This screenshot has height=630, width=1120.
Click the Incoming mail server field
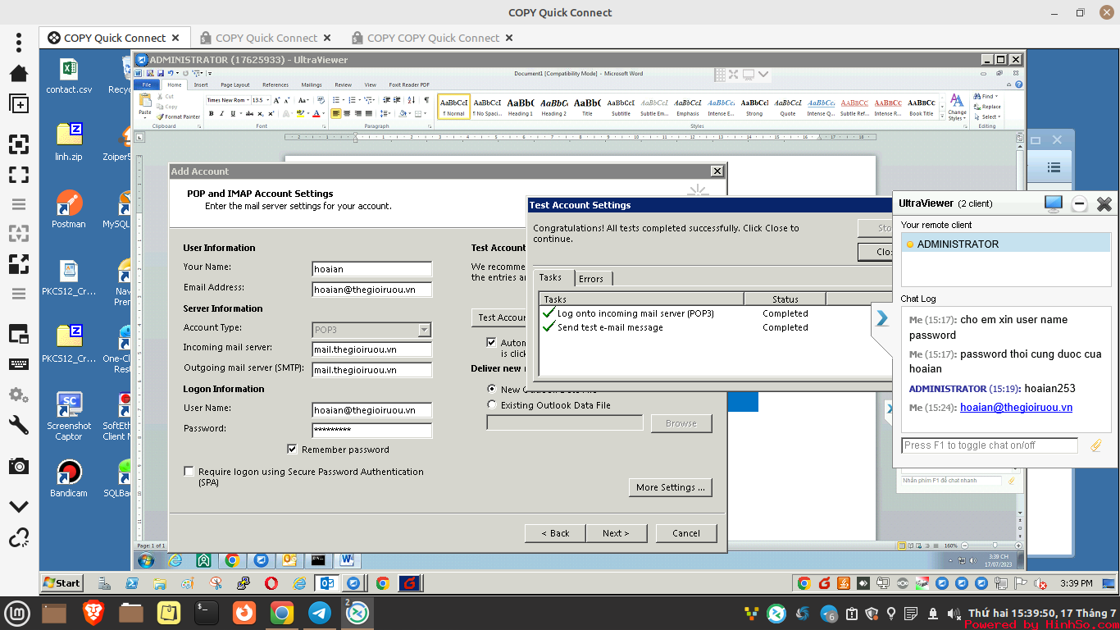point(371,349)
